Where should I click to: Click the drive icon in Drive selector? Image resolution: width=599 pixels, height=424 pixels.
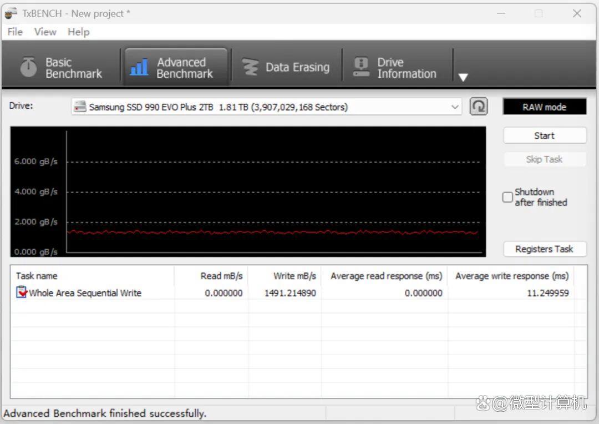pyautogui.click(x=81, y=107)
